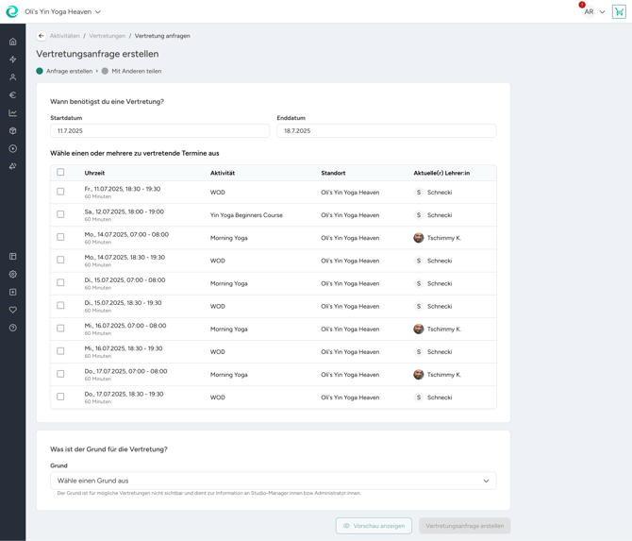Click the back arrow beside breadcrumbs
632x541 pixels.
point(42,36)
